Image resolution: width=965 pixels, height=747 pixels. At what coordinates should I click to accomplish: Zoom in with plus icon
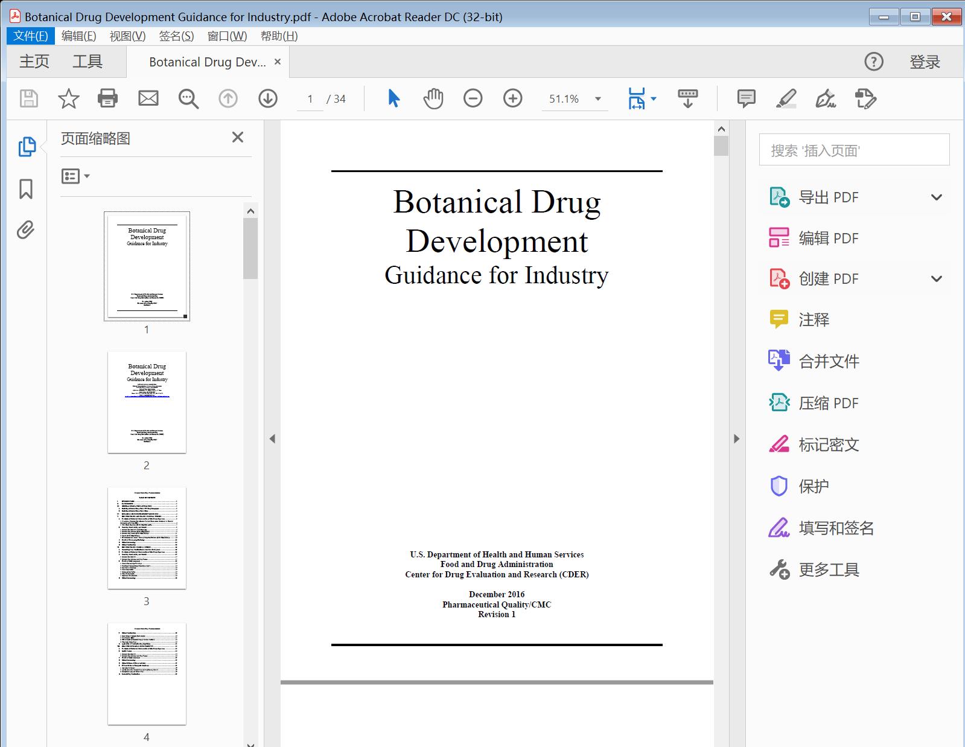[x=512, y=98]
